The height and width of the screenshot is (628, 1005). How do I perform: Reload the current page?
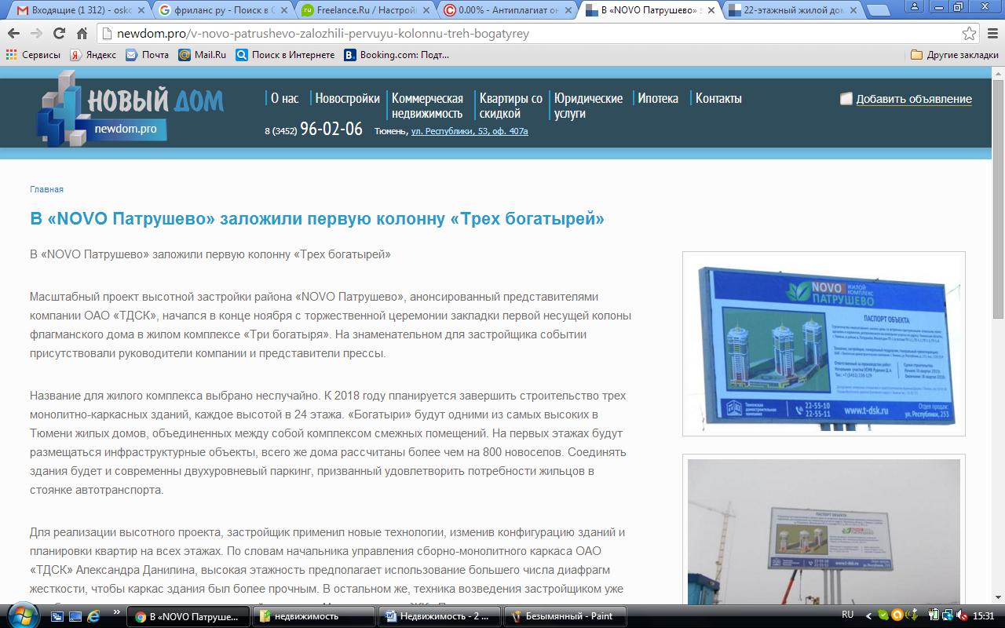[x=59, y=34]
